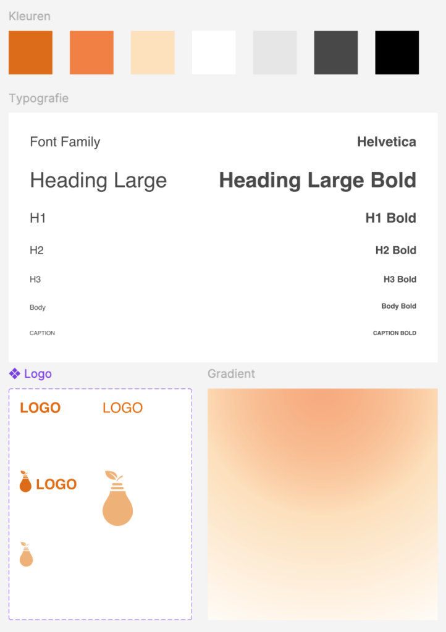Select the CAPTION BOLD text sample

point(394,333)
